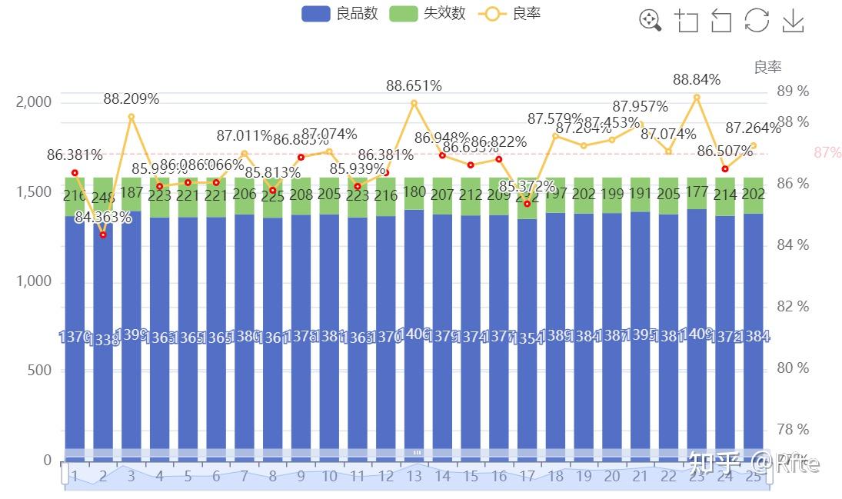Viewport: 842px width, 499px height.
Task: Click the dashed 87% reference line label
Action: tap(827, 152)
